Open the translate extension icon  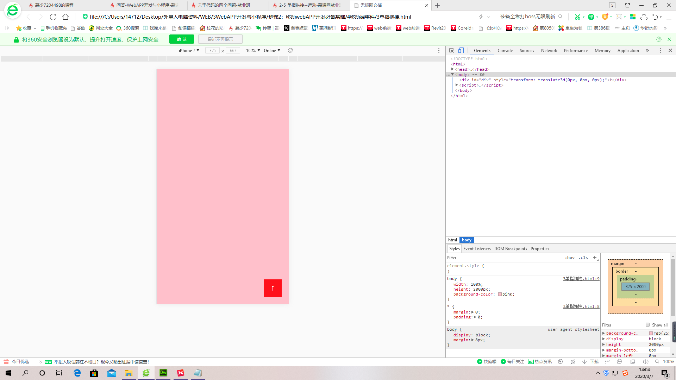tap(591, 17)
